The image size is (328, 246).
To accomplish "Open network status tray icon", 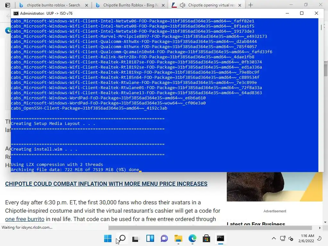I will (283, 238).
